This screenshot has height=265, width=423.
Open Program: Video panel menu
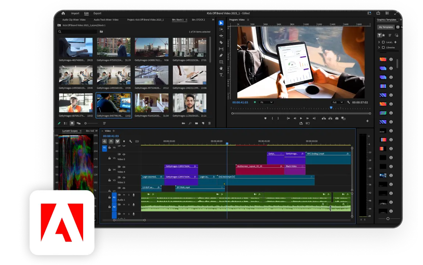click(x=248, y=20)
